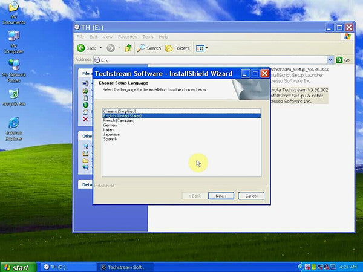Open the Back button history dropdown arrow

[x=99, y=48]
